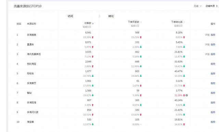Image resolution: width=219 pixels, height=132 pixels.
Task: View 趋势 for 购物车 row
Action: pyautogui.click(x=213, y=73)
